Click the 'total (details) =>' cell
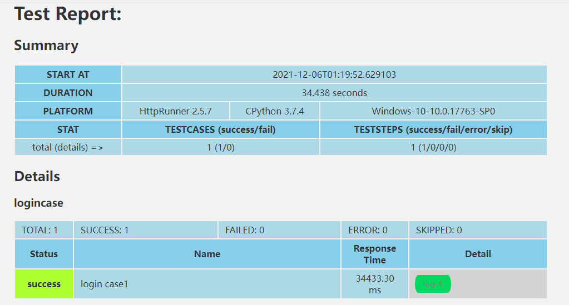This screenshot has width=569, height=305. (68, 147)
